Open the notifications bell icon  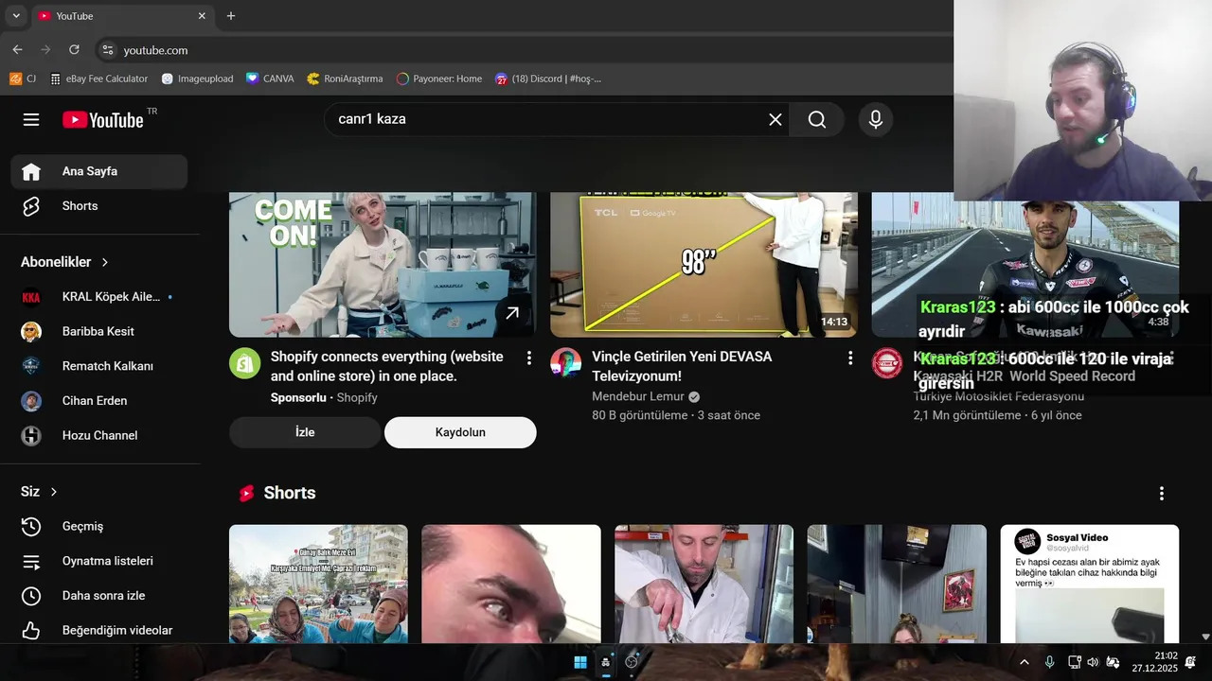click(x=1190, y=662)
